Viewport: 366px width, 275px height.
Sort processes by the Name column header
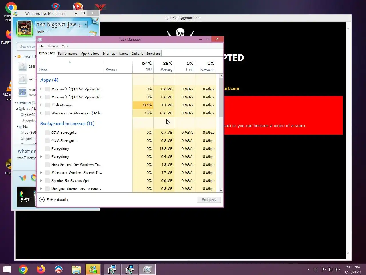pos(71,66)
